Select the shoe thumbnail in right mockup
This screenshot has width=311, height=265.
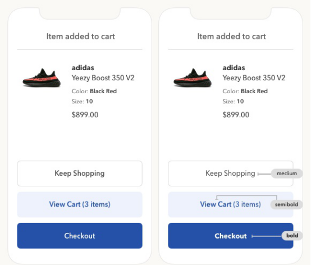tap(193, 77)
